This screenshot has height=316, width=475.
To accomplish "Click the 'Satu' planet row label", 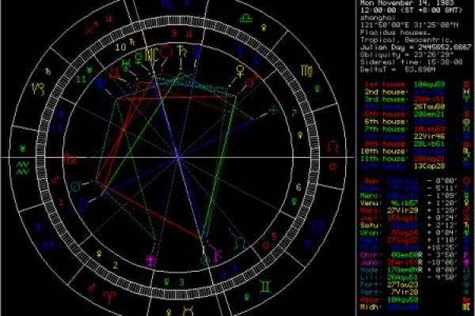I will click(369, 225).
